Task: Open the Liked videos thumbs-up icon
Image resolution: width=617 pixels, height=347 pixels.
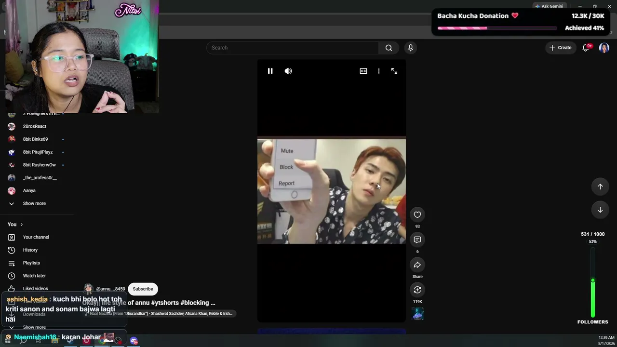Action: coord(12,289)
